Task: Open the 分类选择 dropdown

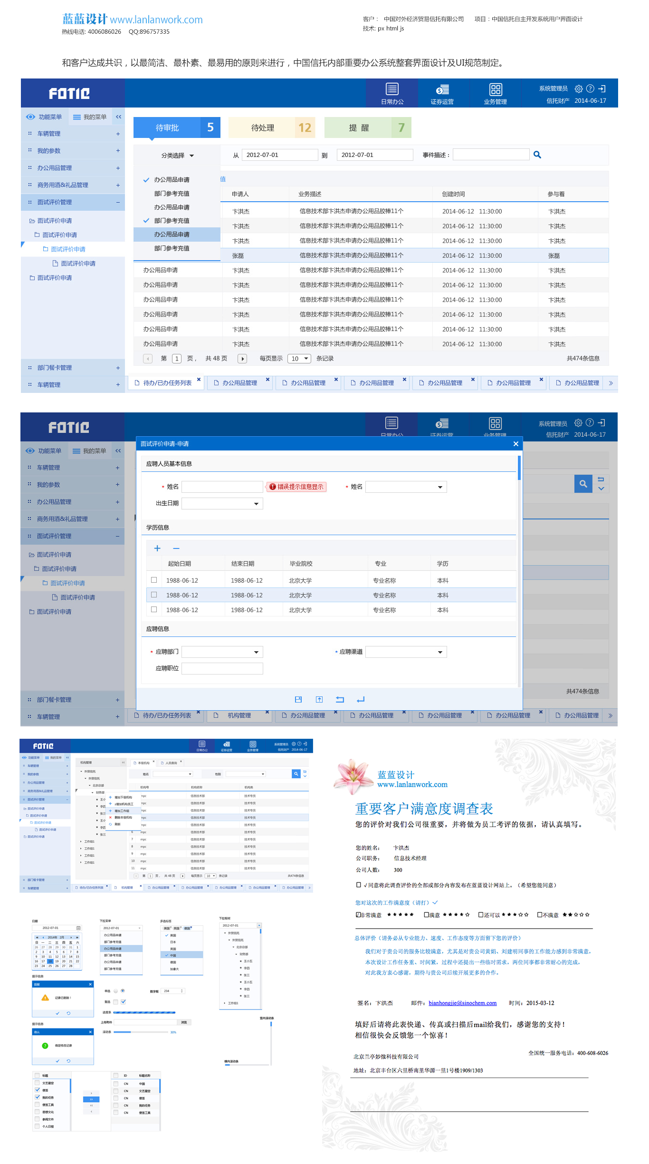Action: point(177,156)
